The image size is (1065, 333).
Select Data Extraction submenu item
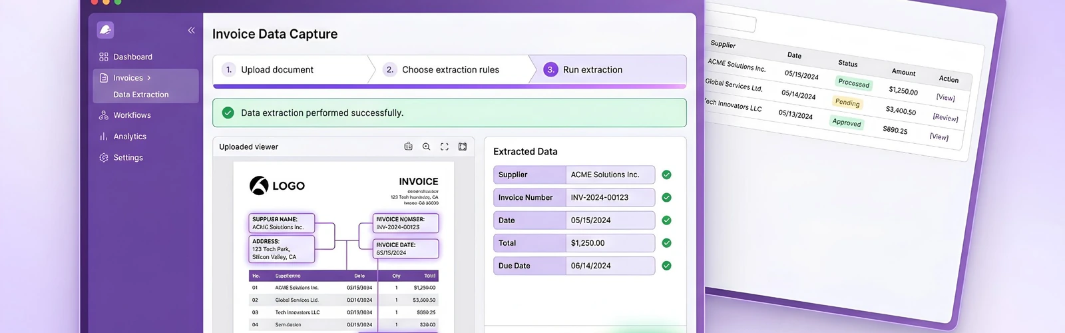pyautogui.click(x=141, y=95)
